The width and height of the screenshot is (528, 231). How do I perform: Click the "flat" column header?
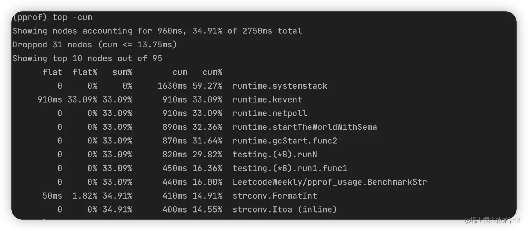pos(52,72)
